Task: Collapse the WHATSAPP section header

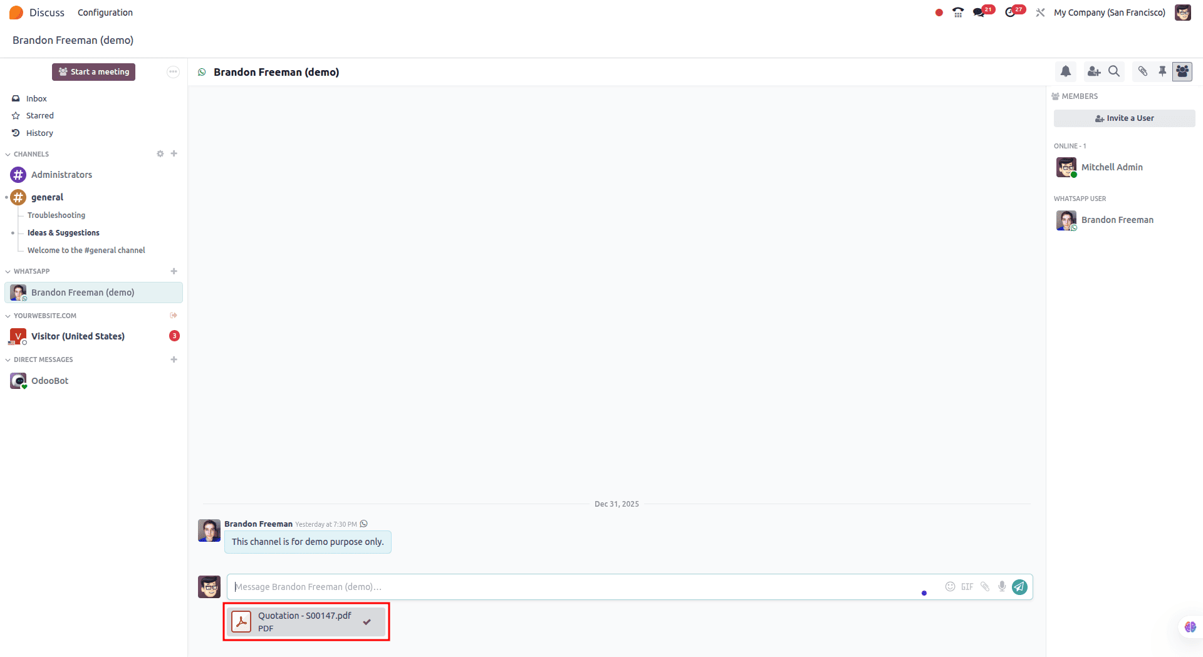Action: pyautogui.click(x=7, y=271)
